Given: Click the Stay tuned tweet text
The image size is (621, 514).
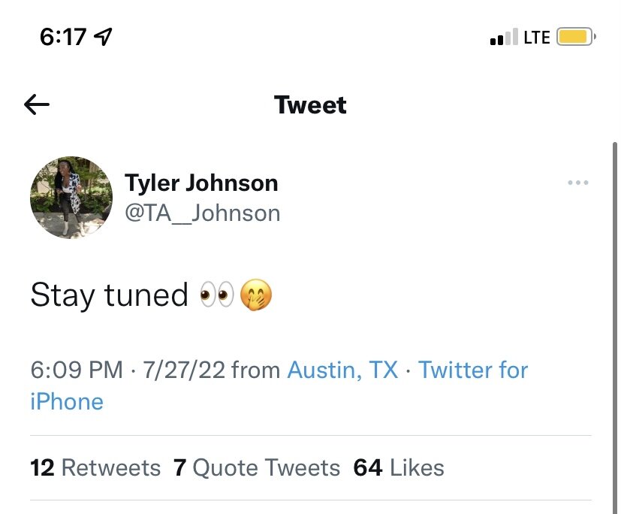Looking at the screenshot, I should pos(109,295).
